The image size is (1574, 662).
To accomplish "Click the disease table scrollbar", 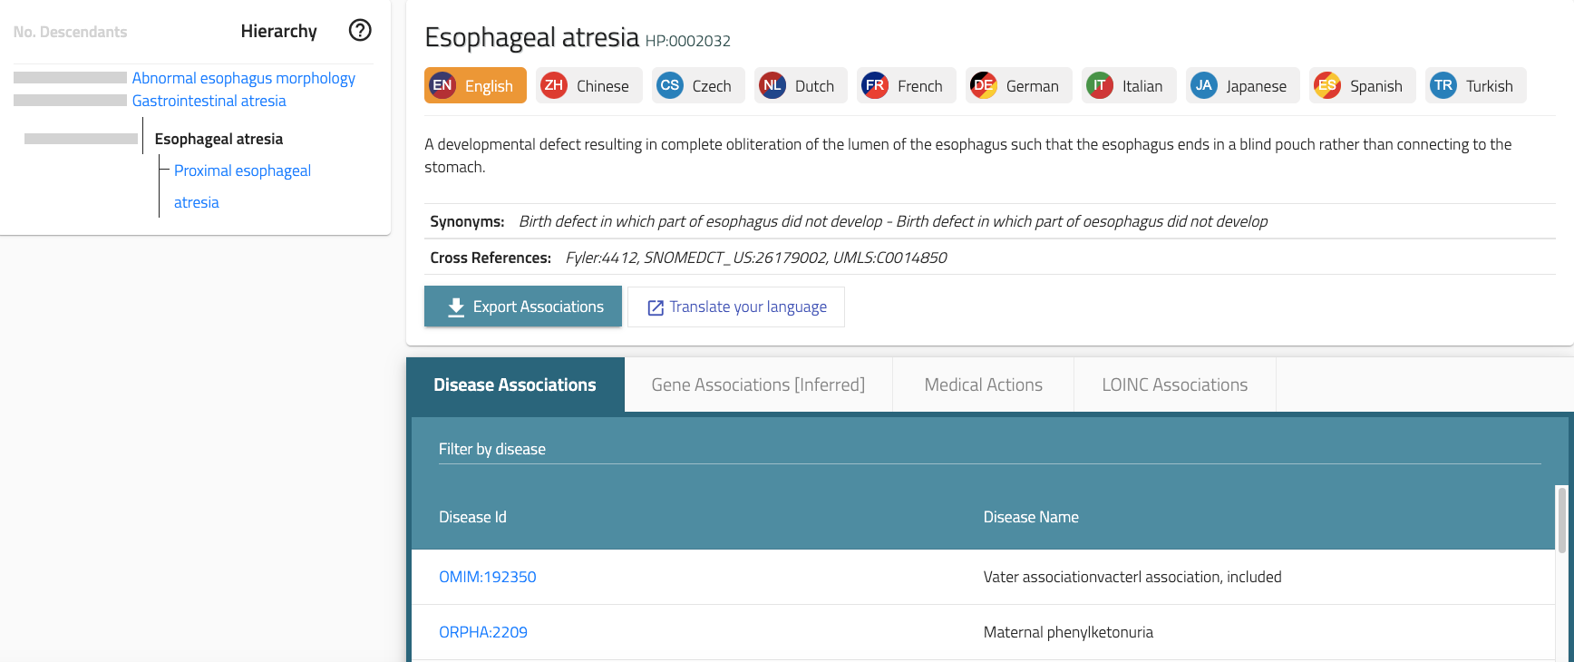I will point(1561,520).
